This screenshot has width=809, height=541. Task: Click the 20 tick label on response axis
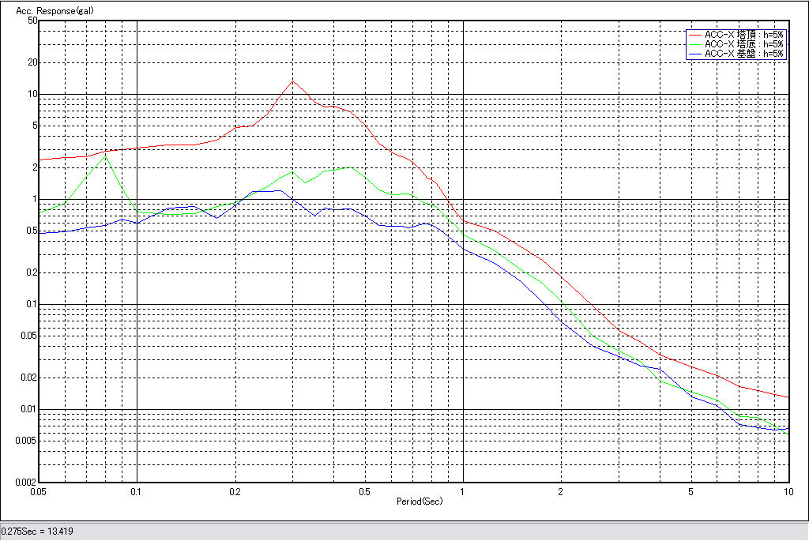point(32,62)
